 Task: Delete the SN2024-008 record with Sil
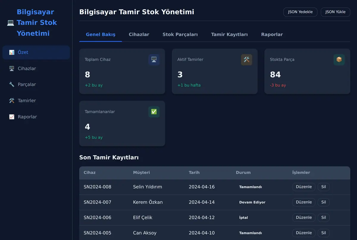[x=323, y=187]
